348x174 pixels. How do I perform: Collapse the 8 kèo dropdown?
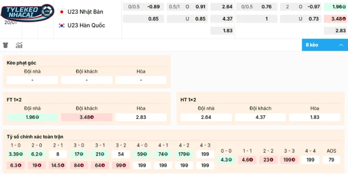tap(325, 45)
